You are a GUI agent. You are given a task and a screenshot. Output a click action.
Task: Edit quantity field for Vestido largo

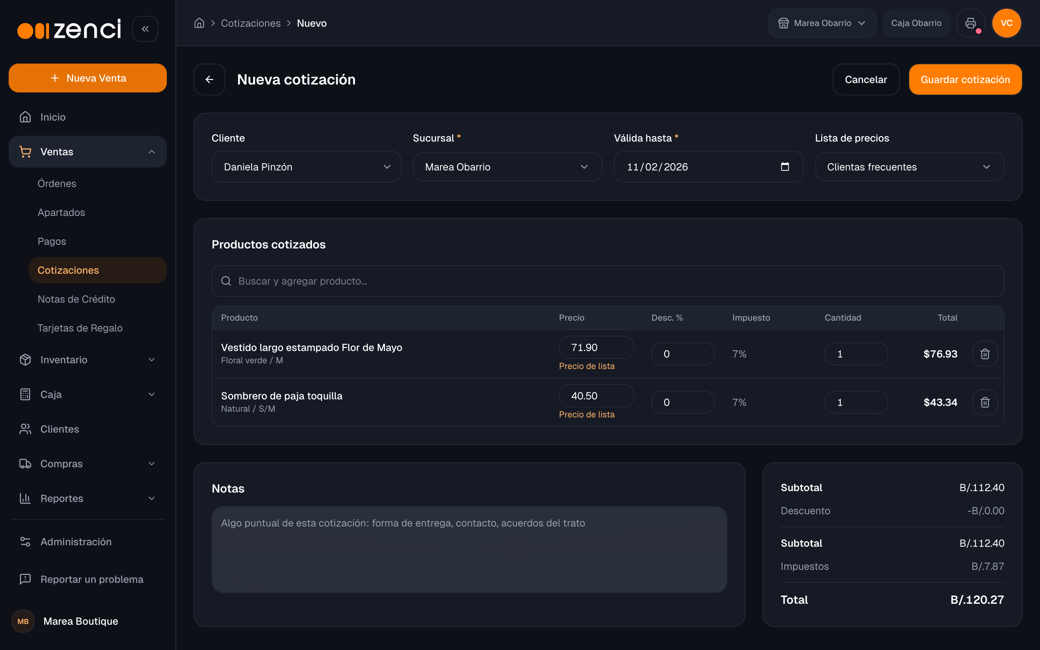point(856,354)
